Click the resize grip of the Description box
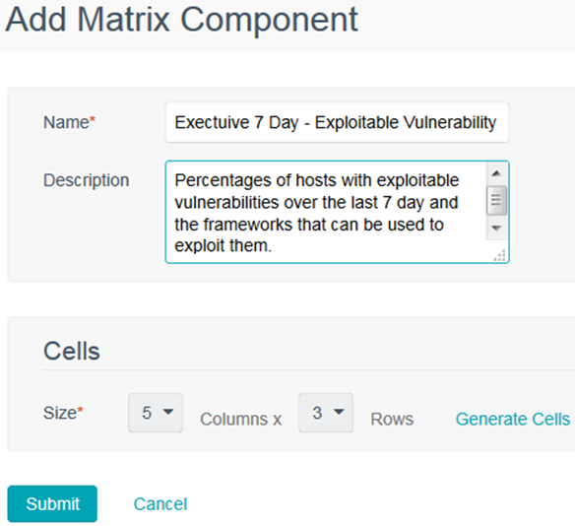This screenshot has height=526, width=575. [500, 255]
